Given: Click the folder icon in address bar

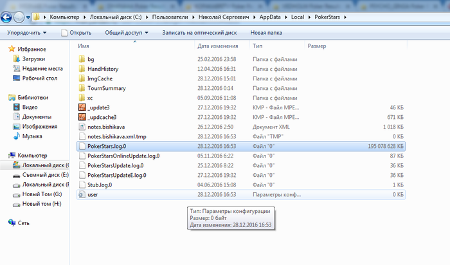Looking at the screenshot, I should (x=37, y=17).
